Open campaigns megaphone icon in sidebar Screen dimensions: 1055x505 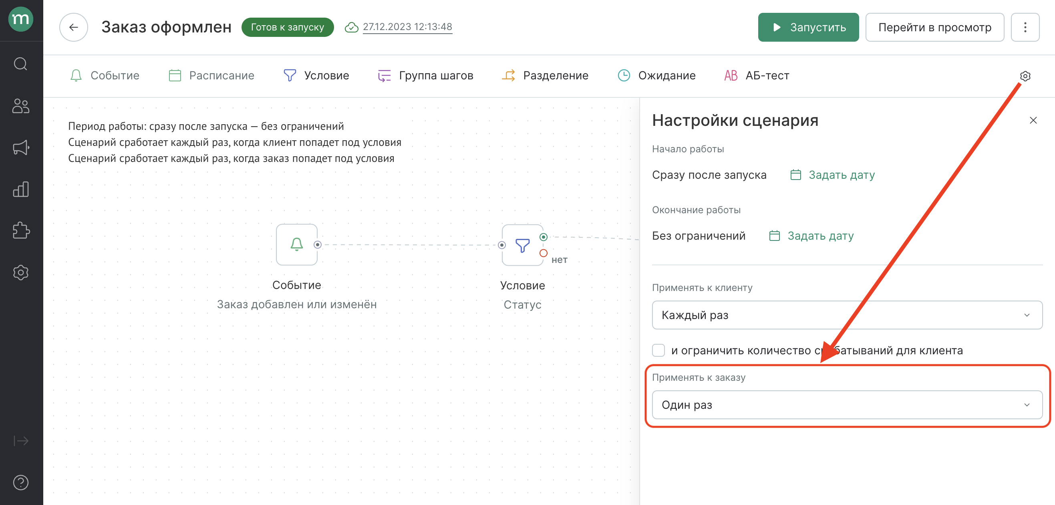[x=21, y=147]
